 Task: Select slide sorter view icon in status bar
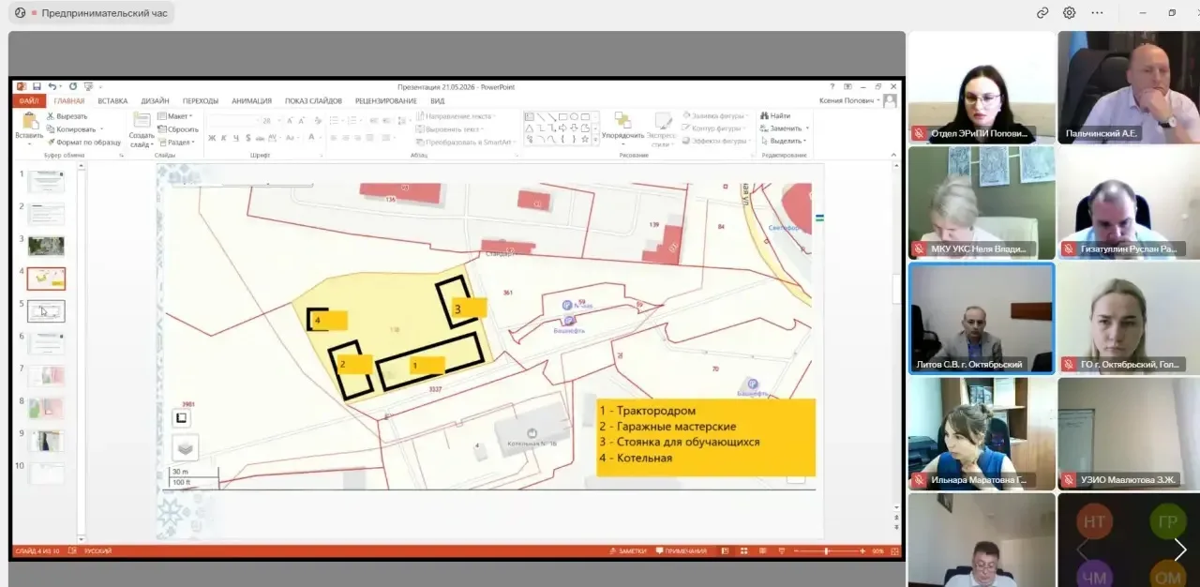[742, 550]
